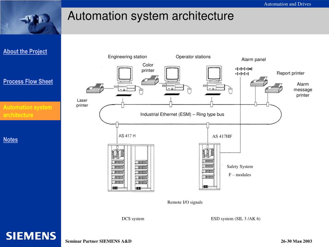329x247 pixels.
Task: Click the 'F – modules' label
Action: tap(240, 175)
